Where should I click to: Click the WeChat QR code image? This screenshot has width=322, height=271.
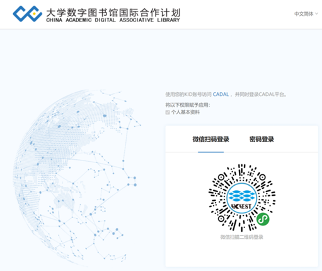242,198
